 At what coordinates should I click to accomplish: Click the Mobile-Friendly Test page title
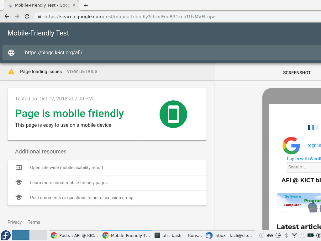(38, 33)
